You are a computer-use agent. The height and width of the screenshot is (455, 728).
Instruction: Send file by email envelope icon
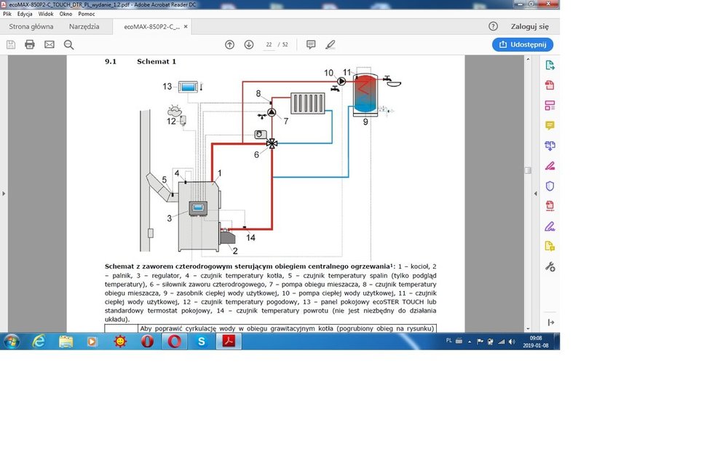50,44
